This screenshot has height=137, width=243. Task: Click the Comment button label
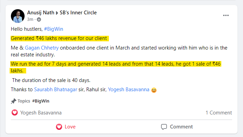pyautogui.click(x=181, y=127)
